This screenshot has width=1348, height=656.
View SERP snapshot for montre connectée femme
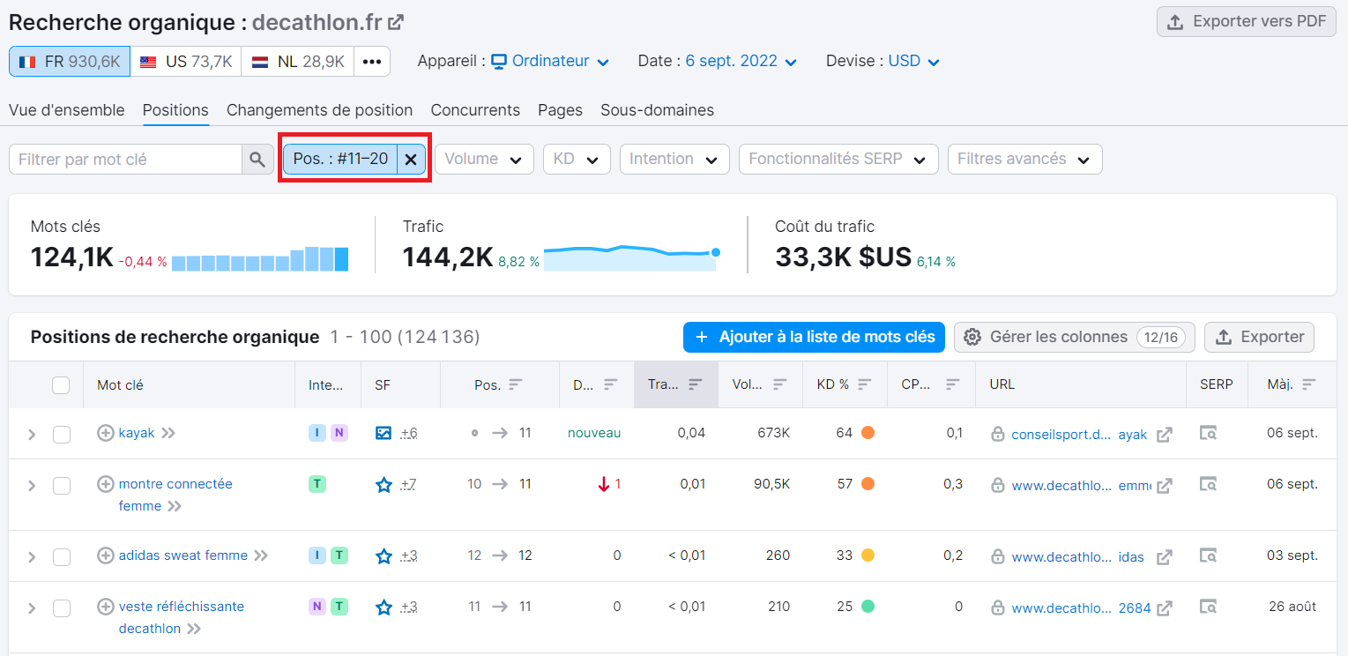point(1209,484)
